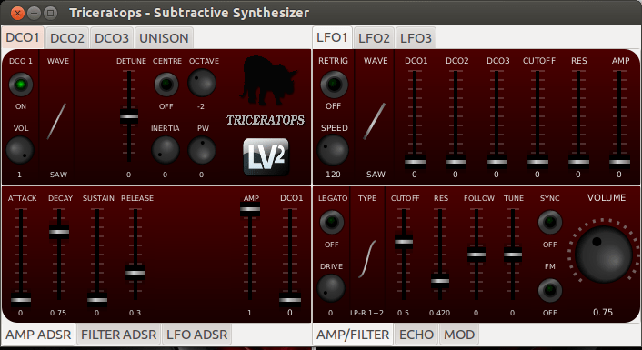Screen dimensions: 642x350
Task: Click the ATTACK slider handle
Action: 21,300
